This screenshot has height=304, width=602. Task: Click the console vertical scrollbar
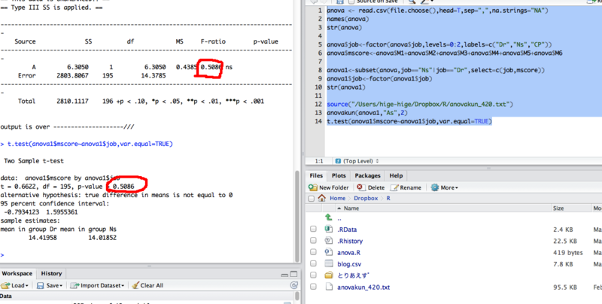coord(296,215)
